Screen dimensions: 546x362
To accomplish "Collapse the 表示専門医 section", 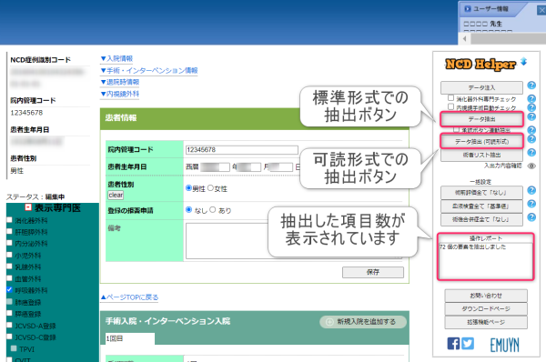I will [28, 207].
